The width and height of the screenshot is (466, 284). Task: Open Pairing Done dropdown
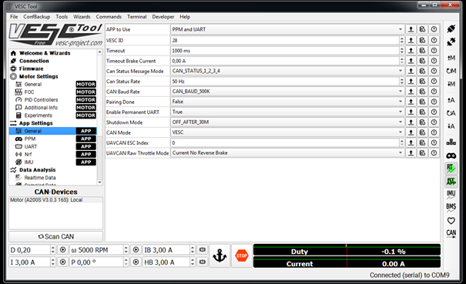(287, 102)
